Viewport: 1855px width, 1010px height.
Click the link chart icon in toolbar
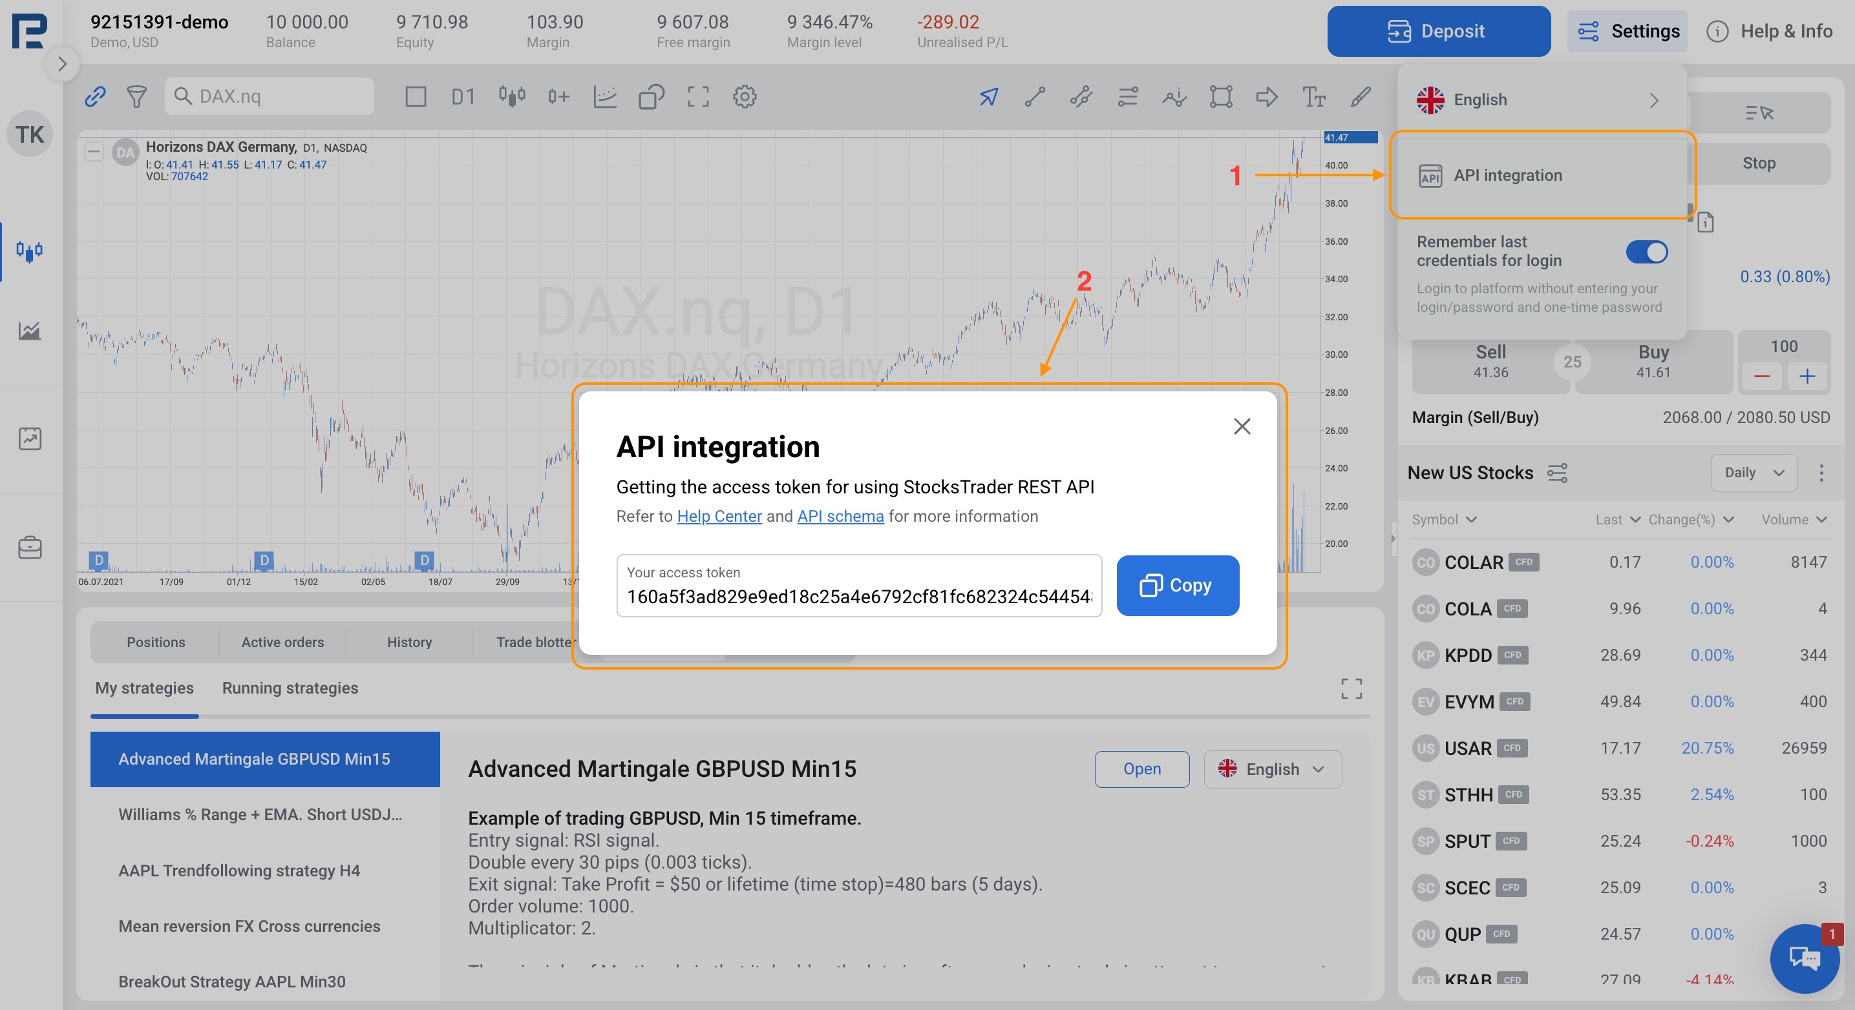95,96
